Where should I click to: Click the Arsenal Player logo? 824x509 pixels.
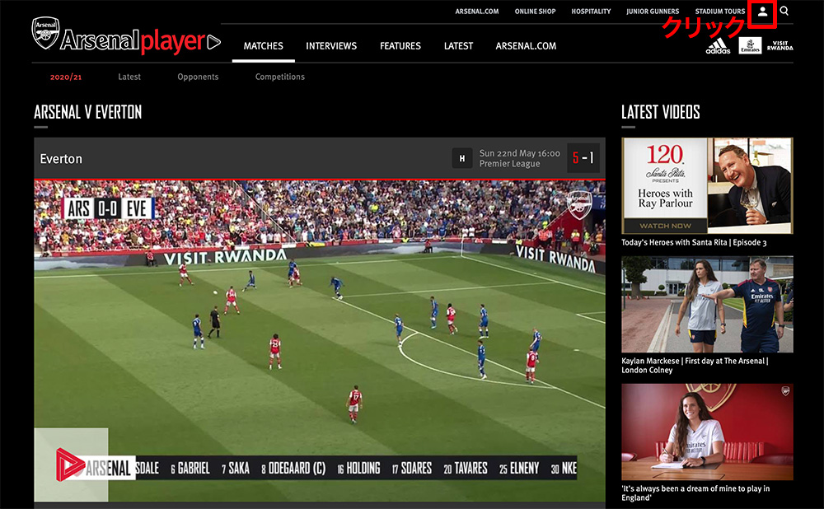tap(126, 37)
